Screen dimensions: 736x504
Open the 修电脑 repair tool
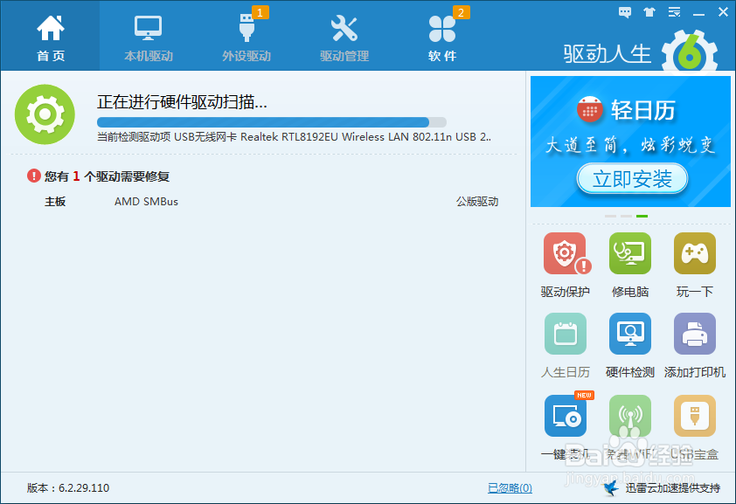[x=630, y=266]
